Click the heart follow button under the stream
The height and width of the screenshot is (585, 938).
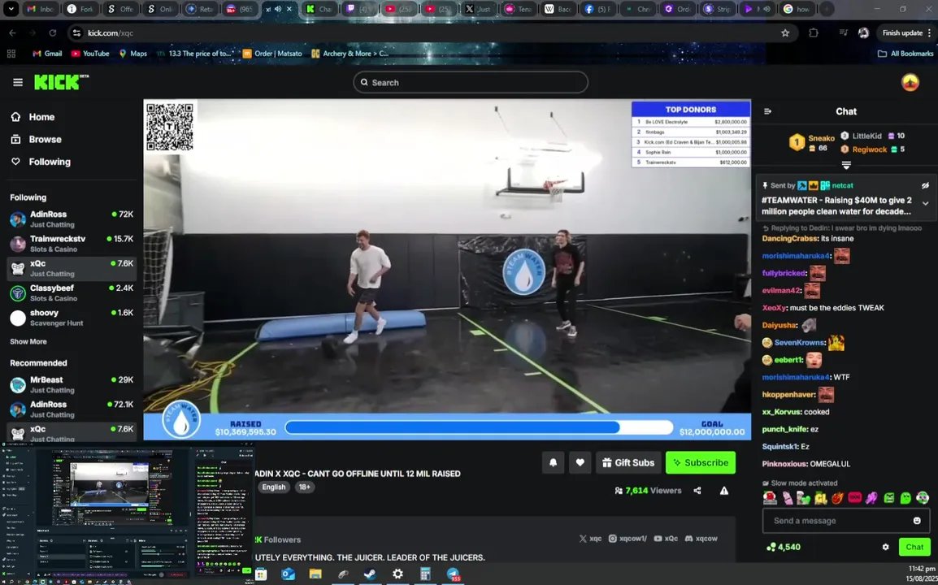coord(580,462)
